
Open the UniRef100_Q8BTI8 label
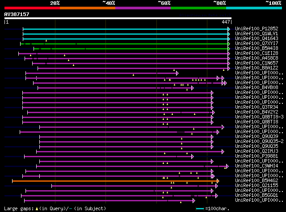pyautogui.click(x=257, y=122)
